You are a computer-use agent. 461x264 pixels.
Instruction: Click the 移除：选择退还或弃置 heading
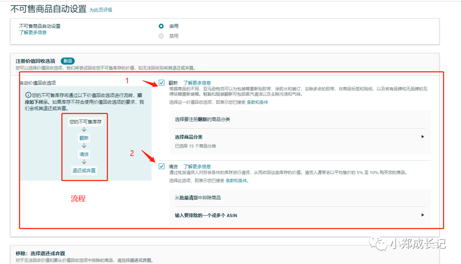pyautogui.click(x=40, y=253)
